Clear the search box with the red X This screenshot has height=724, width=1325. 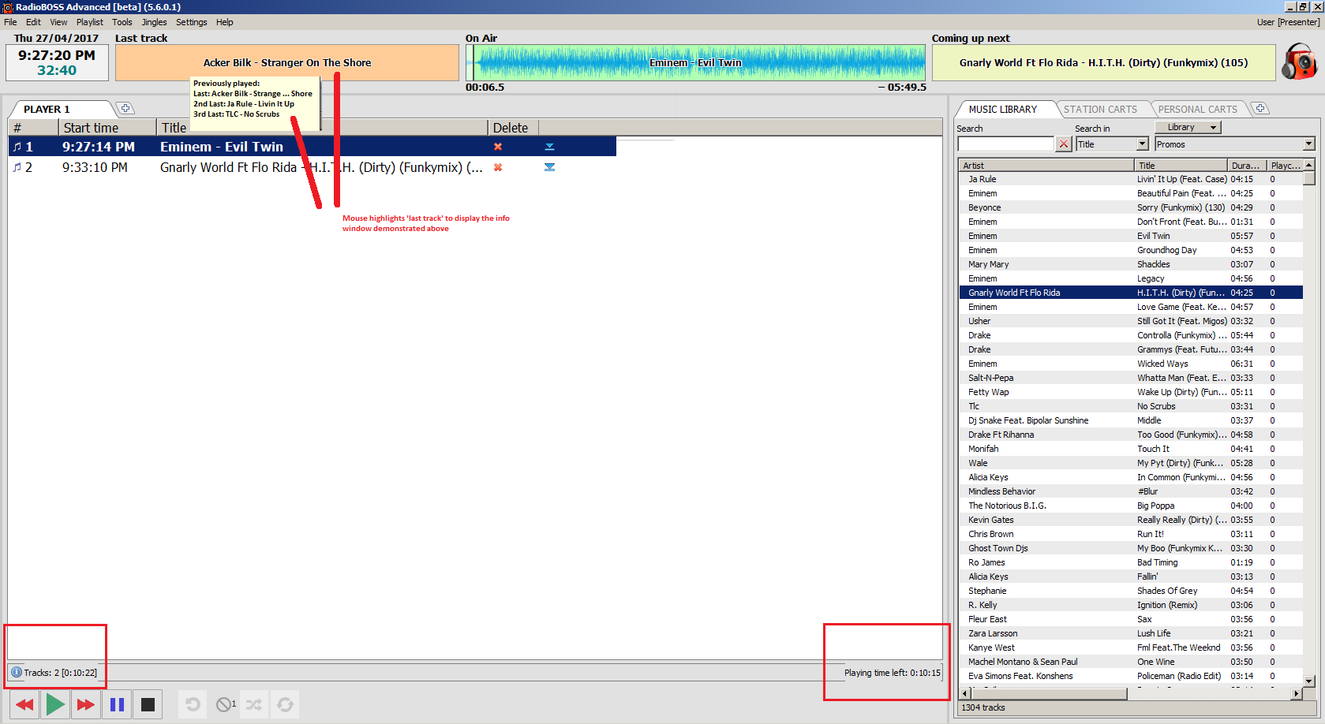click(1064, 144)
